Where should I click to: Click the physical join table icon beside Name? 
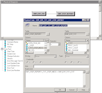click(x=27, y=25)
